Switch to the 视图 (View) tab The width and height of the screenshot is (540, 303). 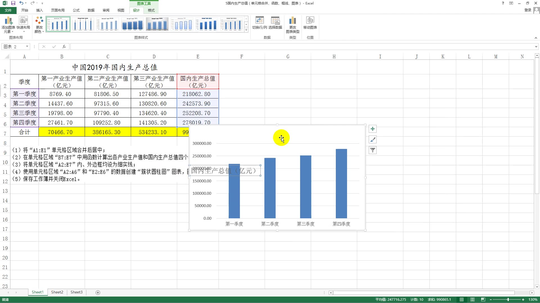121,10
